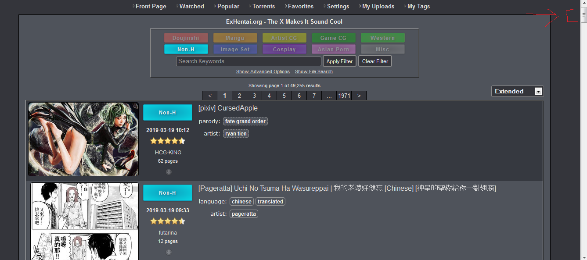Go to results page 7
This screenshot has width=587, height=260.
coord(314,96)
